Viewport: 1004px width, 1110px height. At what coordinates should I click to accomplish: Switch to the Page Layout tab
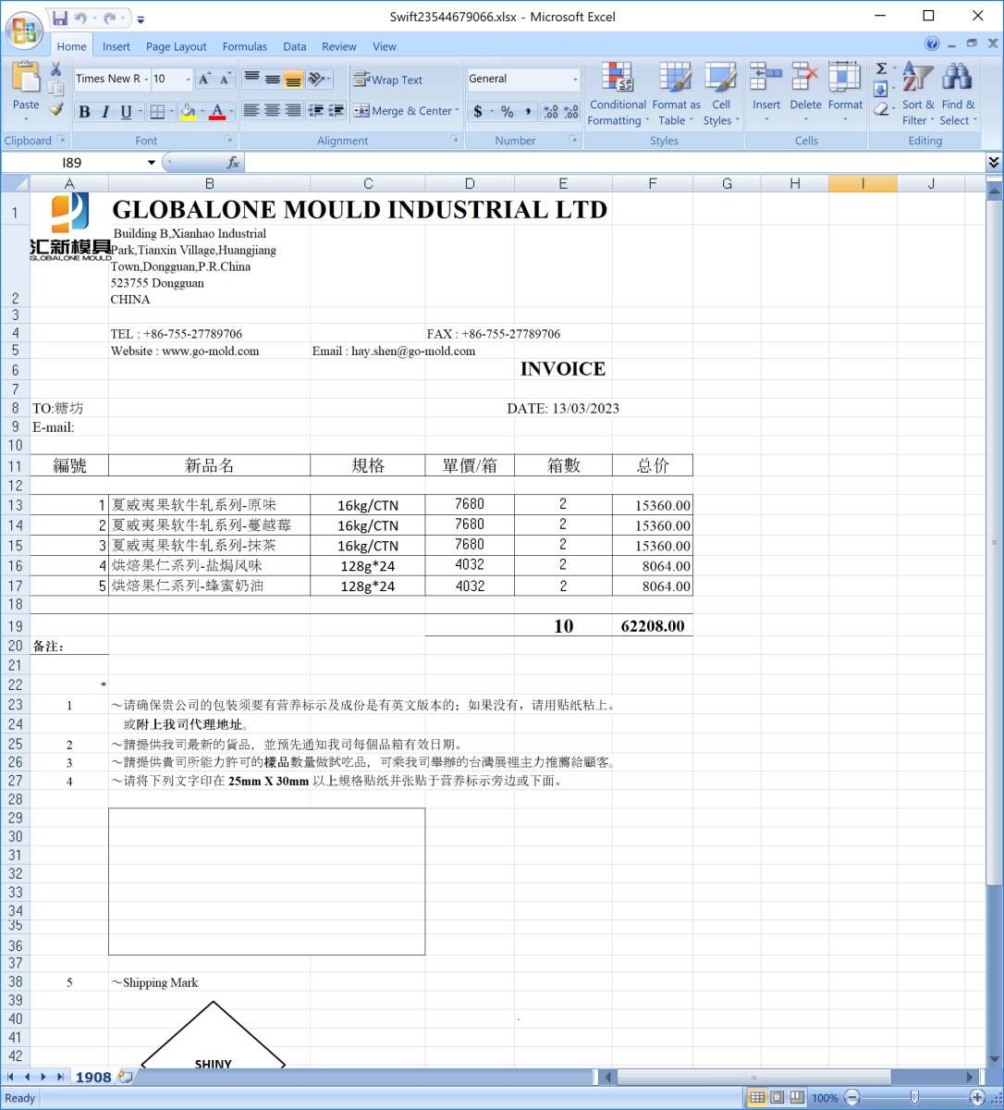tap(176, 47)
